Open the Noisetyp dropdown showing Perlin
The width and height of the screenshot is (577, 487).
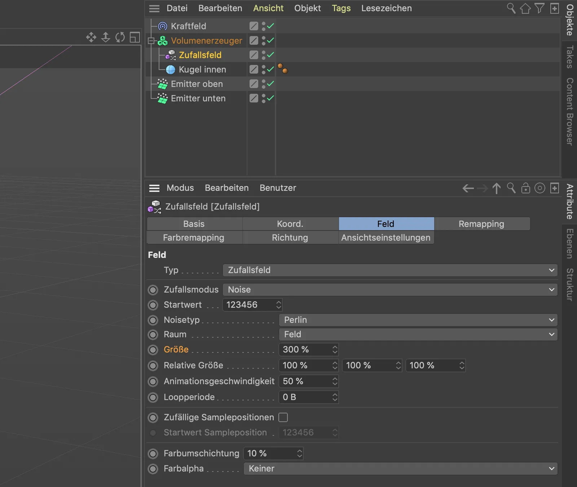418,320
